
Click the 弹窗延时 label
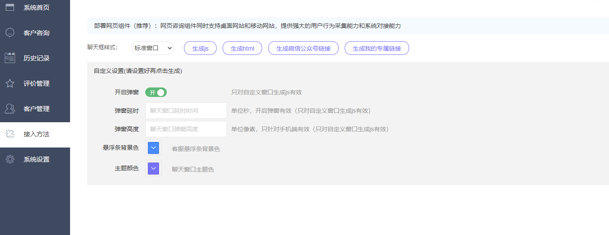[x=127, y=111]
